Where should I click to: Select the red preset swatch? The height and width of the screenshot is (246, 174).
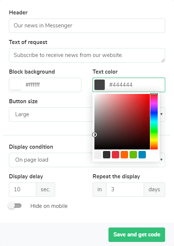click(116, 155)
